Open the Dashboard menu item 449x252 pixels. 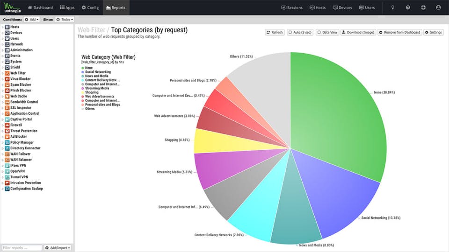40,8
